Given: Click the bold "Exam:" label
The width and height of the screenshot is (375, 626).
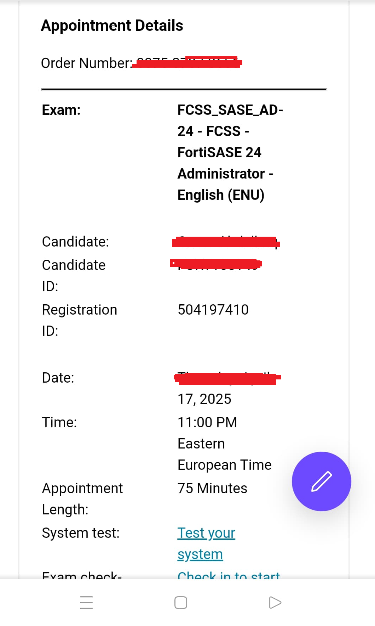Looking at the screenshot, I should [61, 110].
